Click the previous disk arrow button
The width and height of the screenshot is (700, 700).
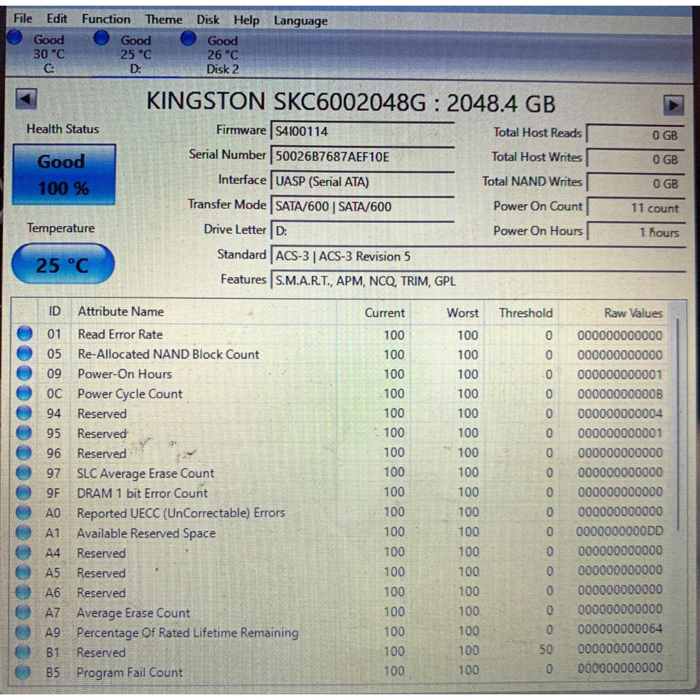(26, 99)
